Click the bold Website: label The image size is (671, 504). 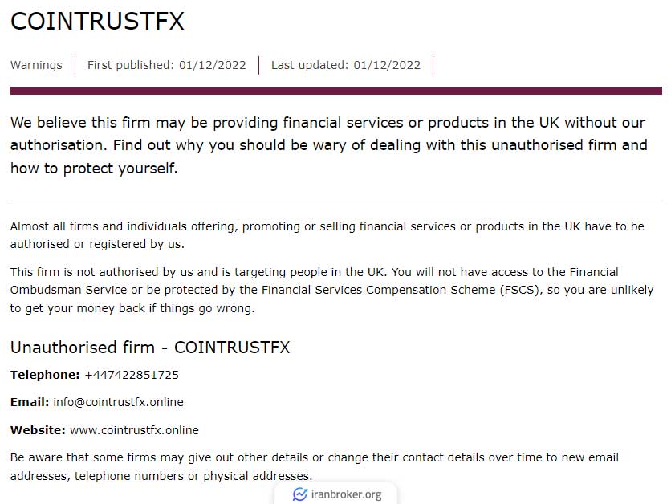[38, 430]
